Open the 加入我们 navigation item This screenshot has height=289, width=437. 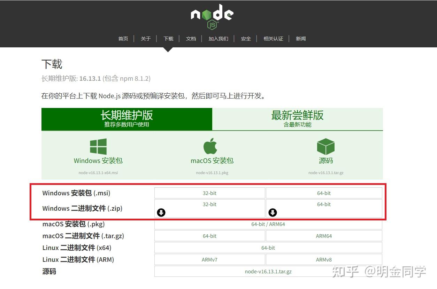[218, 39]
